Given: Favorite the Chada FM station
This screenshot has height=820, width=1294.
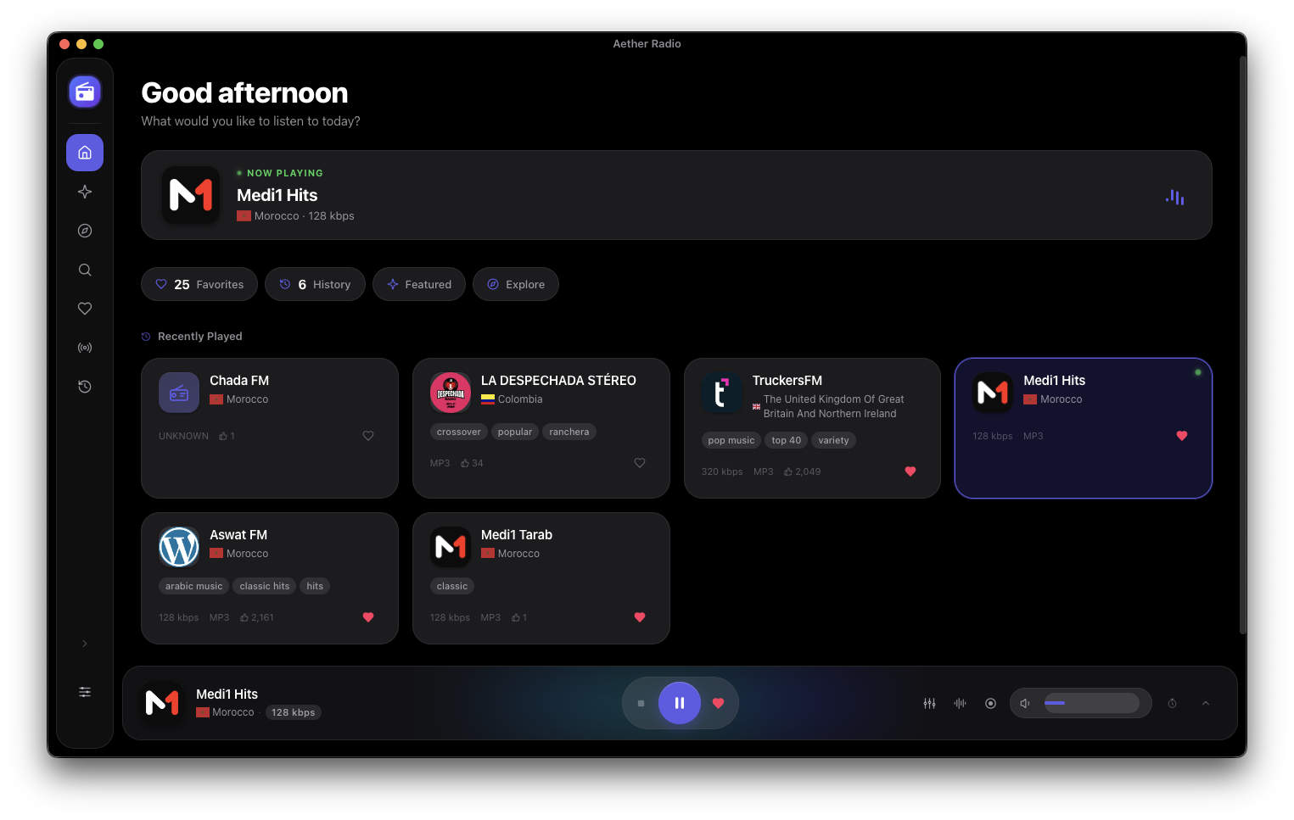Looking at the screenshot, I should pos(368,436).
